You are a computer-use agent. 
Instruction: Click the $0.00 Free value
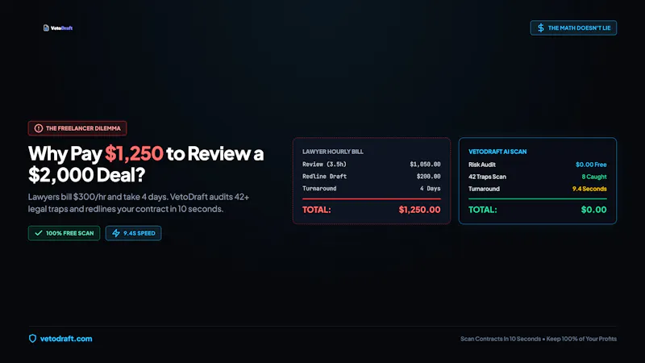591,165
